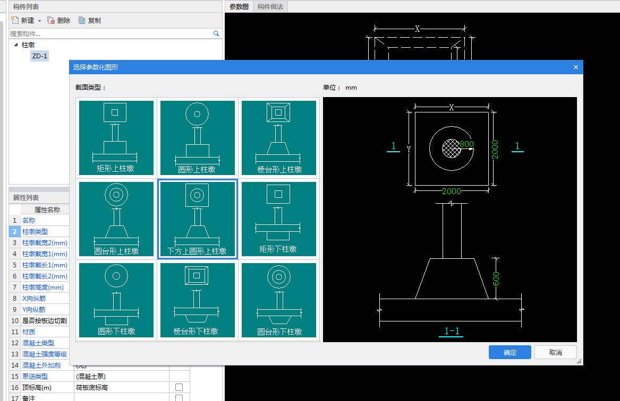The image size is (620, 401).
Task: Click the 属性名称 column header
Action: pyautogui.click(x=47, y=210)
